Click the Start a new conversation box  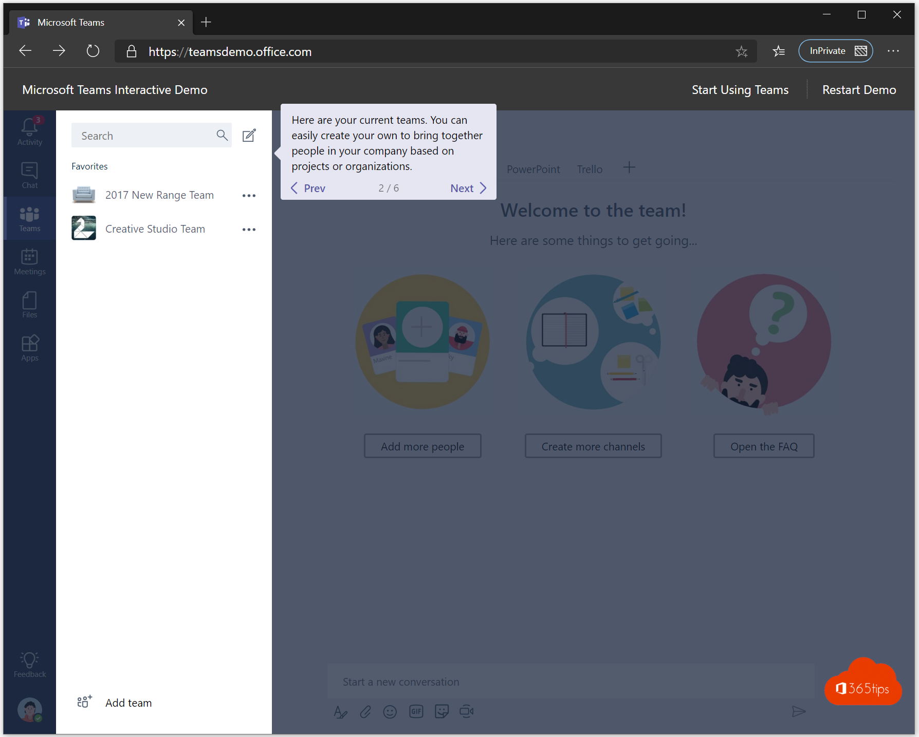coord(571,682)
